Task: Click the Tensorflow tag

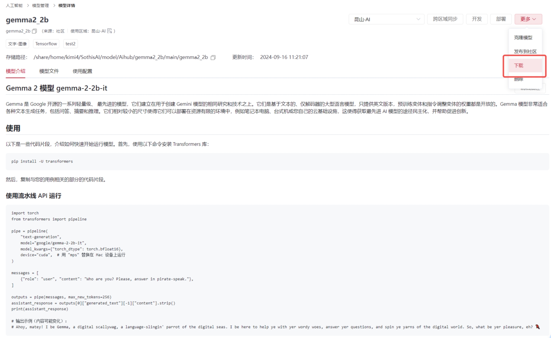Action: 46,44
